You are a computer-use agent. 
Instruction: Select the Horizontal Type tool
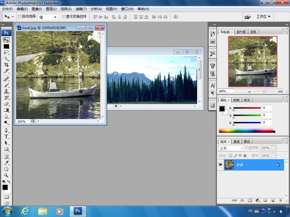6,136
